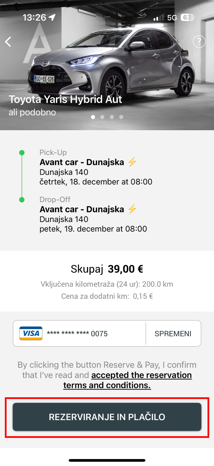
Task: Tap the masked card number ending 0075
Action: (77, 334)
